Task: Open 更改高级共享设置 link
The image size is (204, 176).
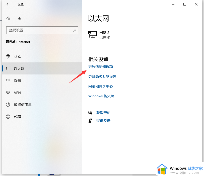Action: pos(102,76)
